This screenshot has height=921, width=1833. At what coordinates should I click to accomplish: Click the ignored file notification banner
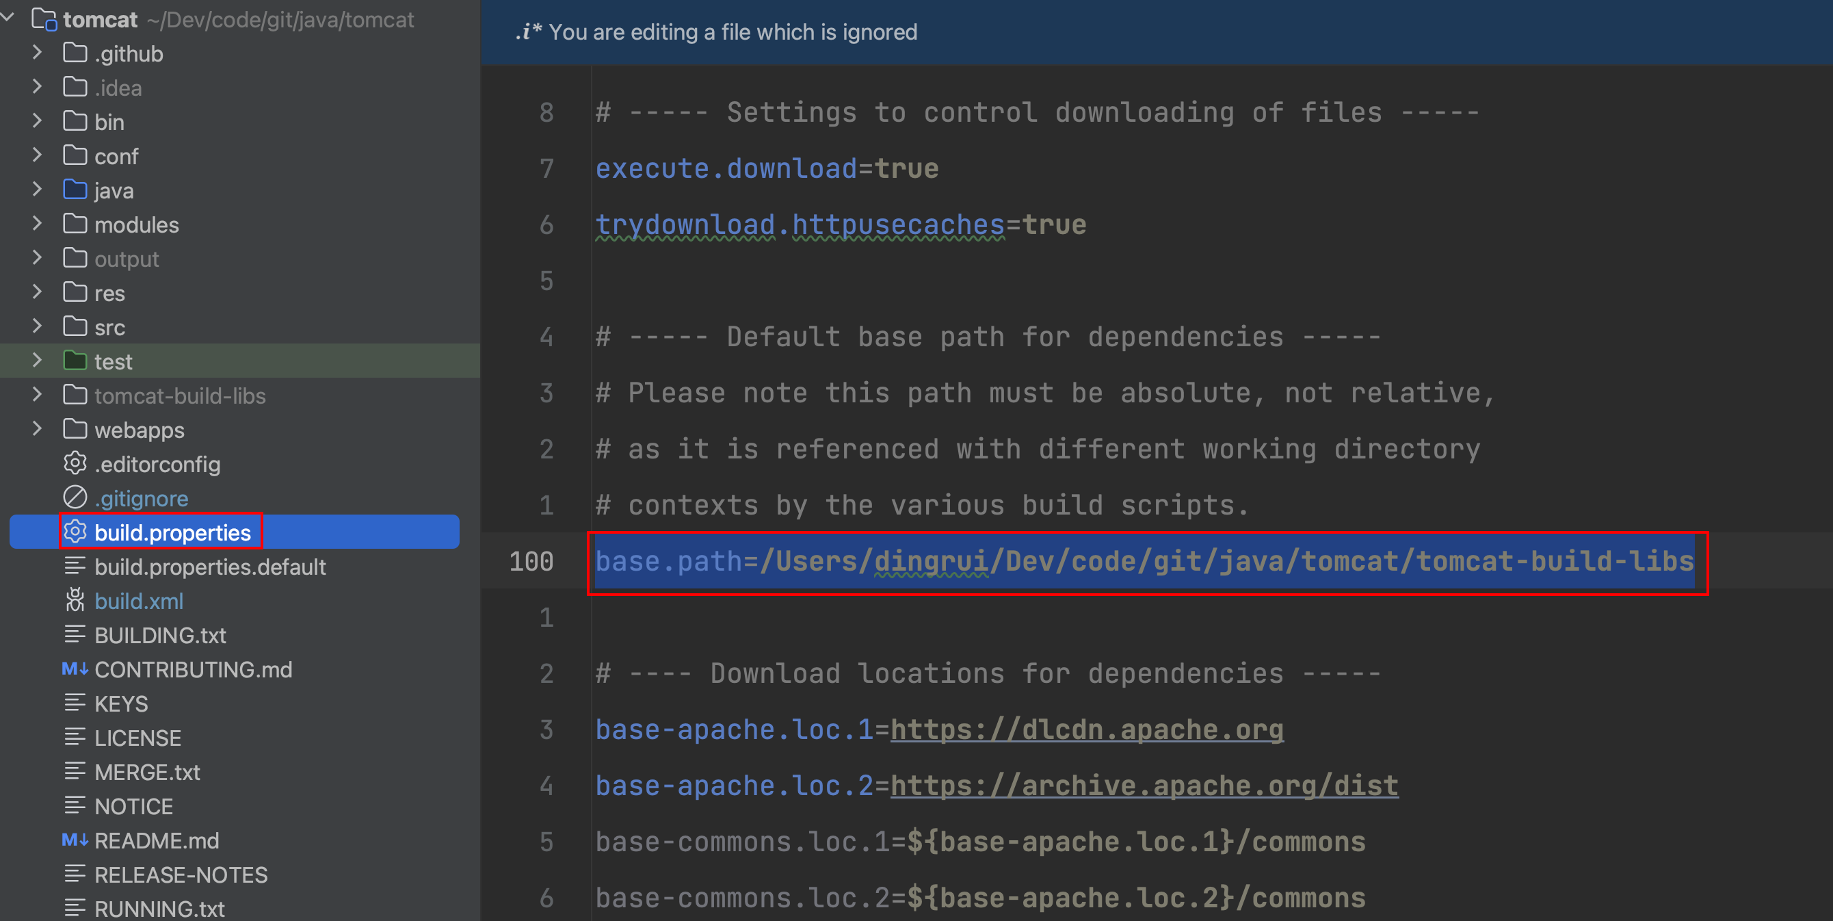click(733, 32)
